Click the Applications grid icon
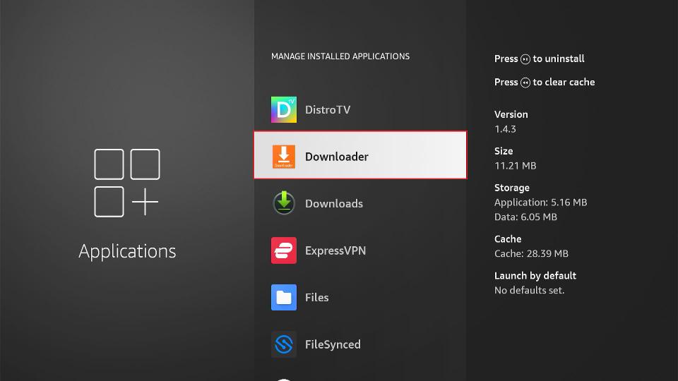The width and height of the screenshot is (678, 381). 127,183
